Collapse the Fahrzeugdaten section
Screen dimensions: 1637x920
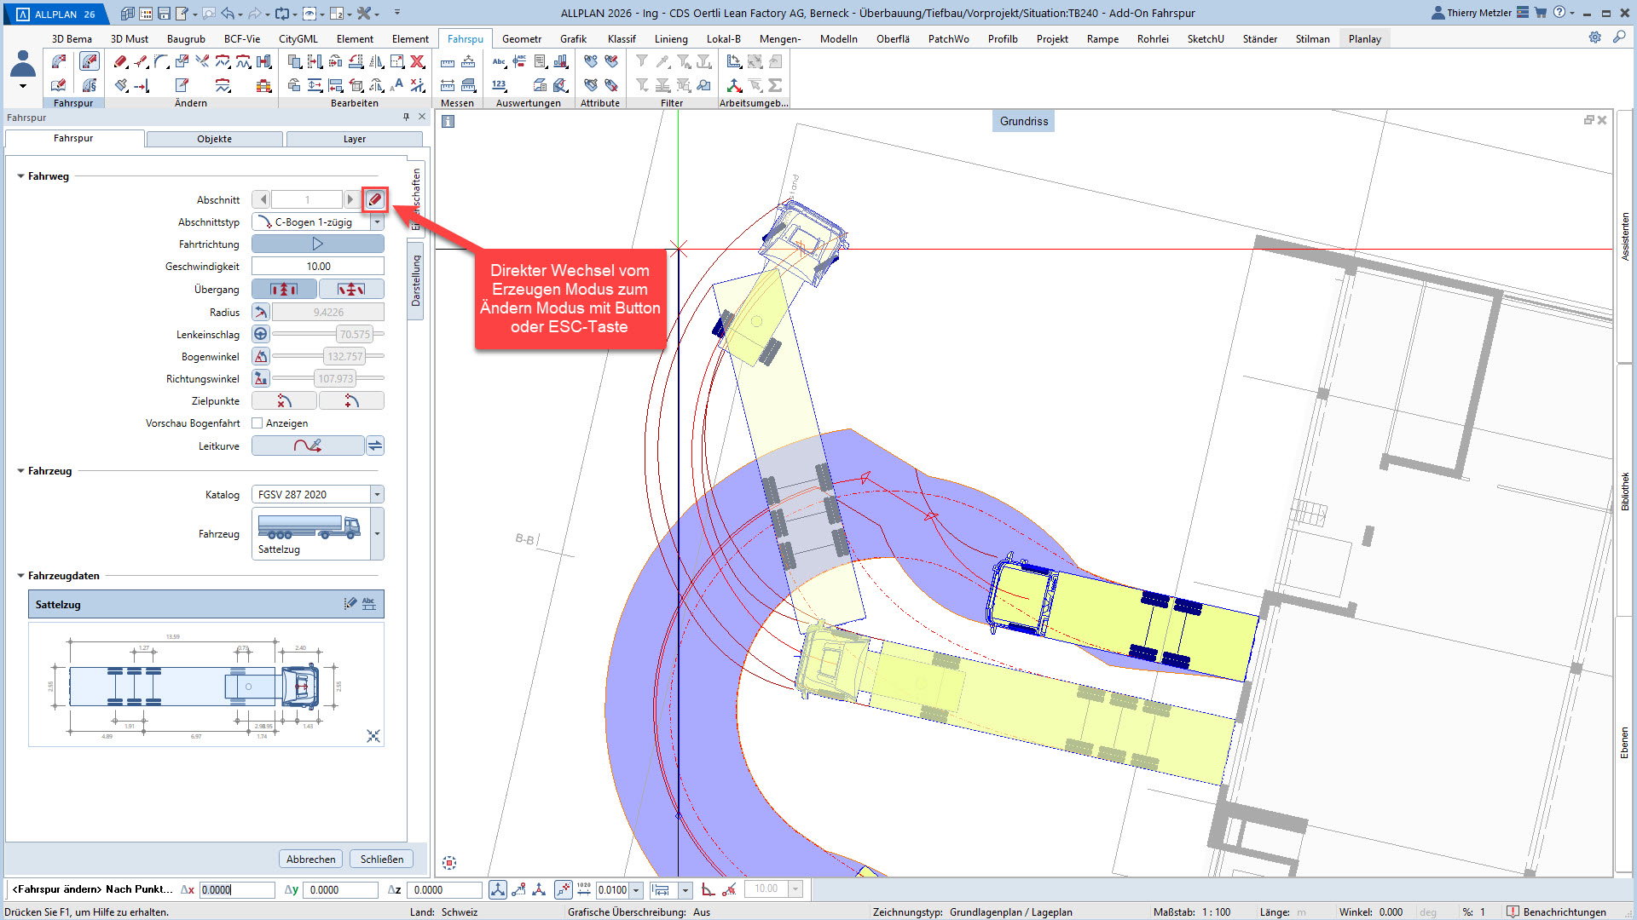pyautogui.click(x=21, y=576)
